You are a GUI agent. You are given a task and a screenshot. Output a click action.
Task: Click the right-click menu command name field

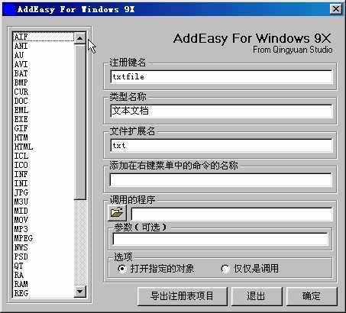coord(221,180)
